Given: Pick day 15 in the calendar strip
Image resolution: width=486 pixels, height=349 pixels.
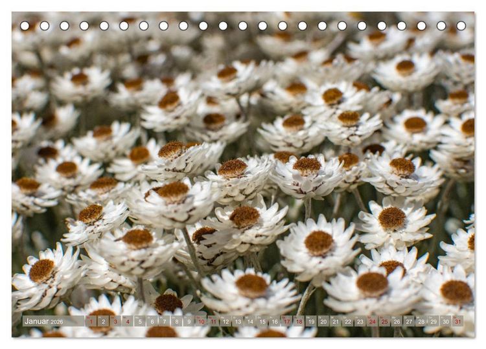Looking at the screenshot, I should point(262,321).
